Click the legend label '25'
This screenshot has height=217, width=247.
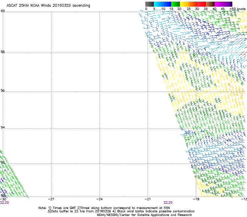[x=189, y=9]
